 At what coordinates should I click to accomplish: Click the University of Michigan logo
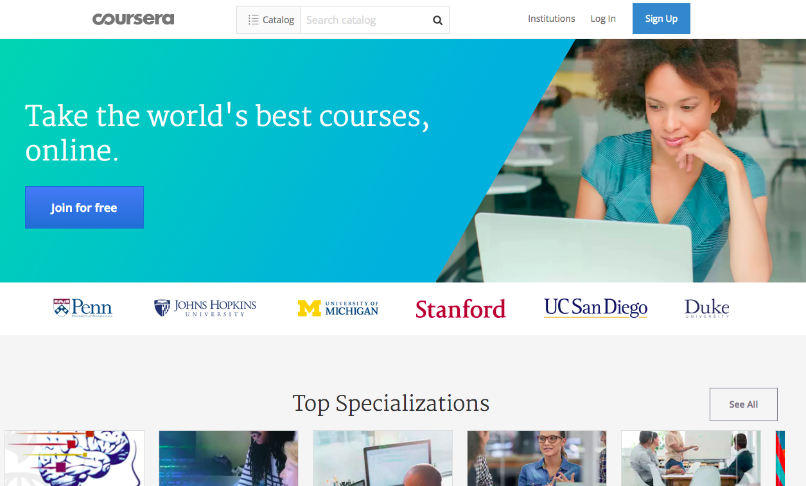(338, 308)
